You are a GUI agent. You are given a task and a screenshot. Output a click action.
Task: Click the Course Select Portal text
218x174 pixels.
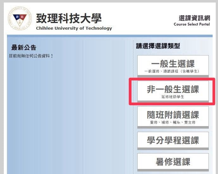[192, 24]
